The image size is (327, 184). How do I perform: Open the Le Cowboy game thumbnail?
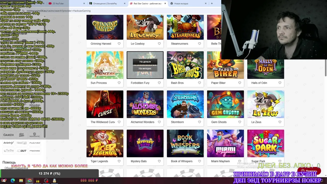point(145,27)
